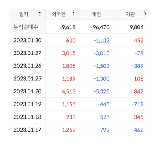
Task: Click institution value -462
Action: click(x=137, y=130)
